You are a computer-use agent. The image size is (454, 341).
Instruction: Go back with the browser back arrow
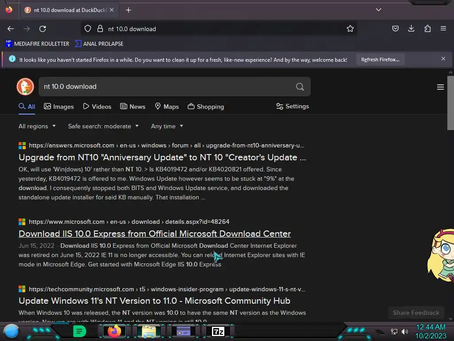click(x=11, y=29)
